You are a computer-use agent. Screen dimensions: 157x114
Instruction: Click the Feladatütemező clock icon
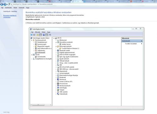[x=36, y=42]
